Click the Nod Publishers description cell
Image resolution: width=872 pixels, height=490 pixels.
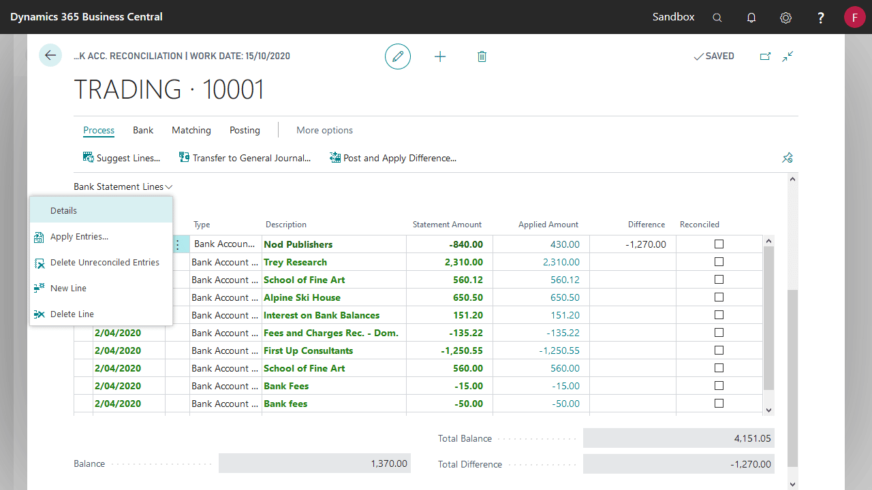coord(334,244)
